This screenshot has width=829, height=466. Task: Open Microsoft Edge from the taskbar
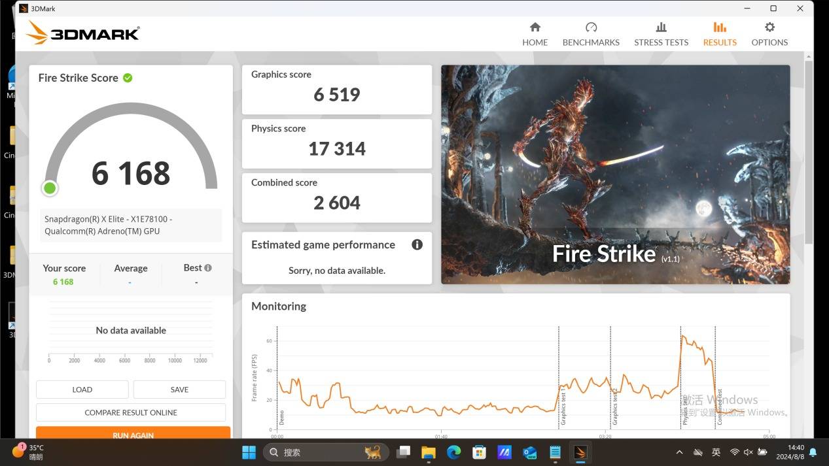point(453,452)
